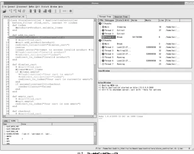Switch to the Session Tree tab
This screenshot has height=154, width=194.
pos(121,17)
